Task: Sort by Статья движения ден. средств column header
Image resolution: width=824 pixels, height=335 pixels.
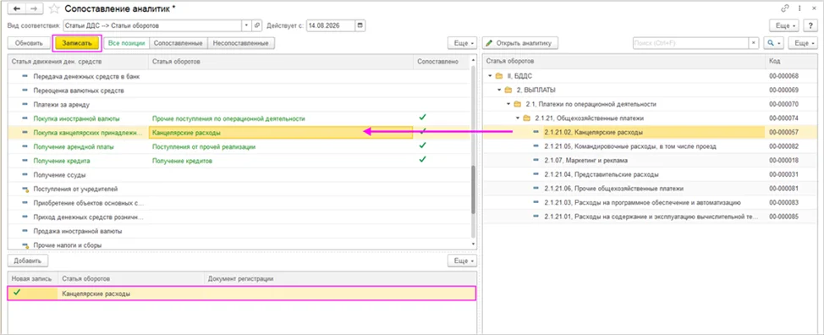Action: (x=78, y=62)
